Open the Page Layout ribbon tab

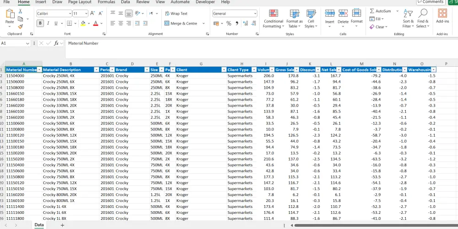[80, 2]
